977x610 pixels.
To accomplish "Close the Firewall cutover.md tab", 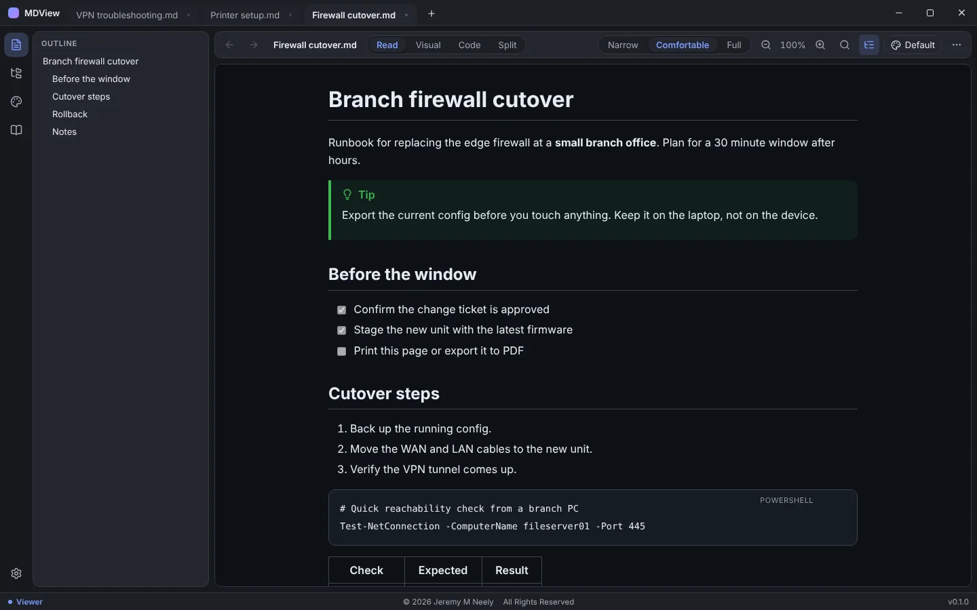I will point(406,15).
